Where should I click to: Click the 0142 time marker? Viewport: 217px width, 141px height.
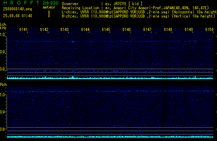[44, 30]
